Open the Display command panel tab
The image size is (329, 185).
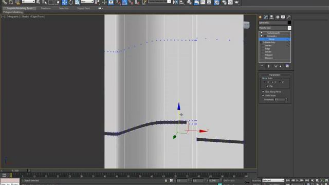click(x=283, y=17)
